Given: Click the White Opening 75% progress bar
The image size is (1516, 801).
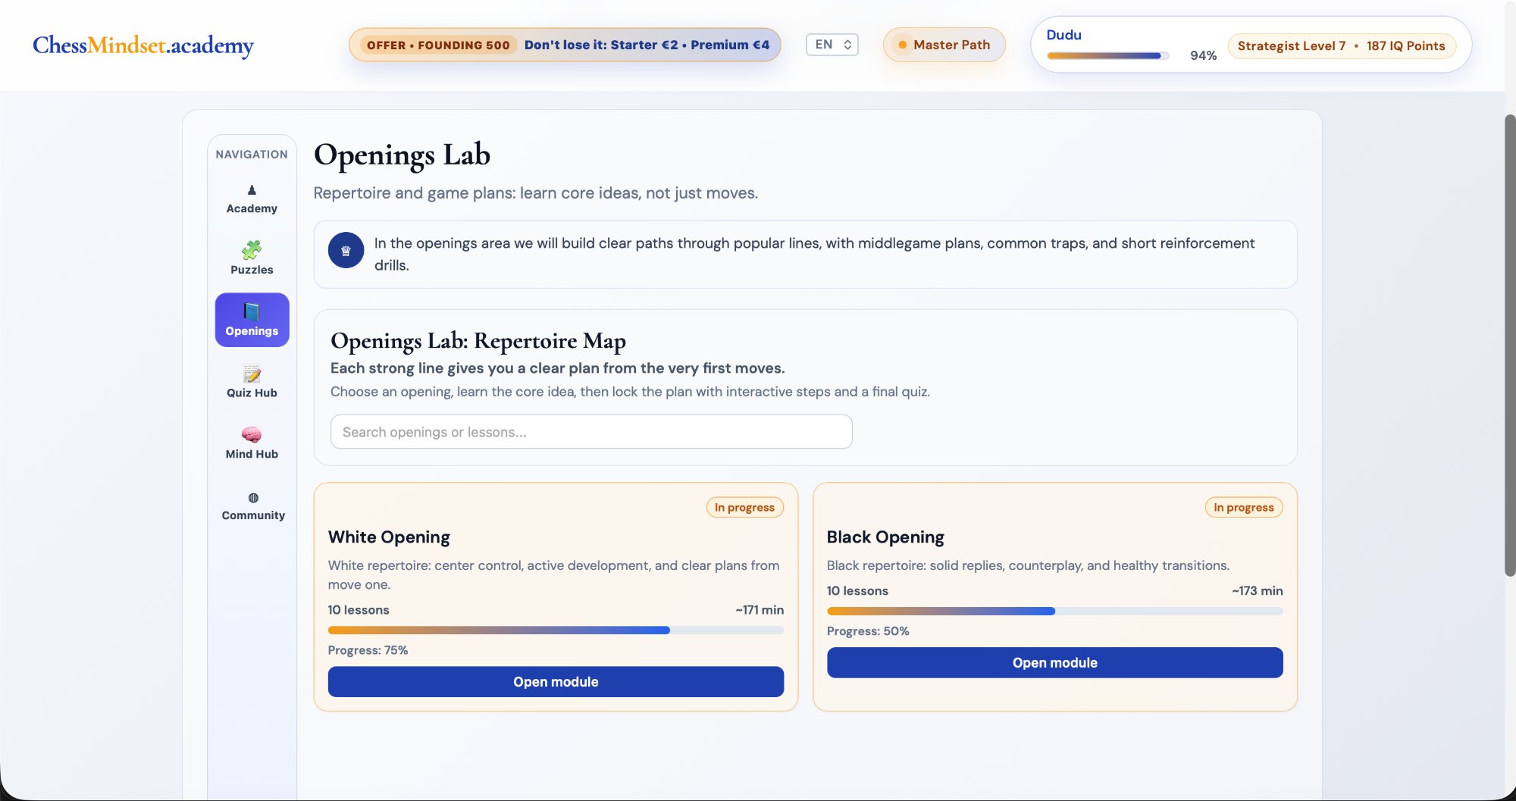Looking at the screenshot, I should (556, 630).
